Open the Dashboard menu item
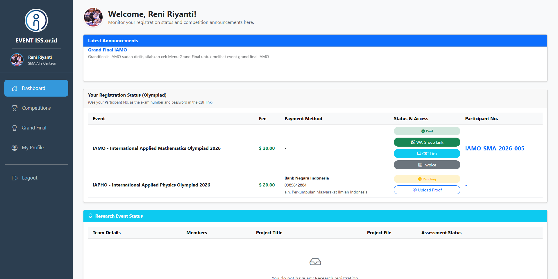This screenshot has height=279, width=558. click(x=36, y=88)
